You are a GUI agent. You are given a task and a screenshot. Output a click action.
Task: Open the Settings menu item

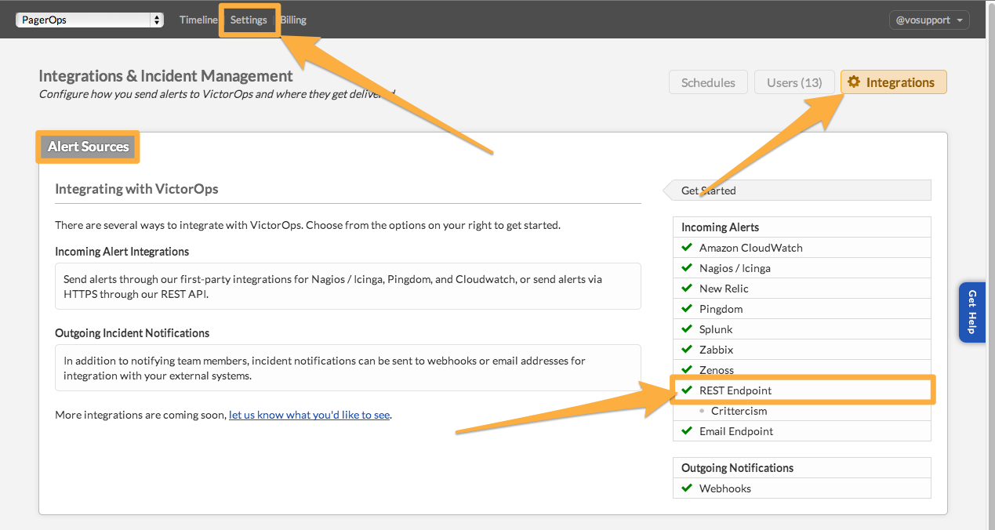pos(249,20)
